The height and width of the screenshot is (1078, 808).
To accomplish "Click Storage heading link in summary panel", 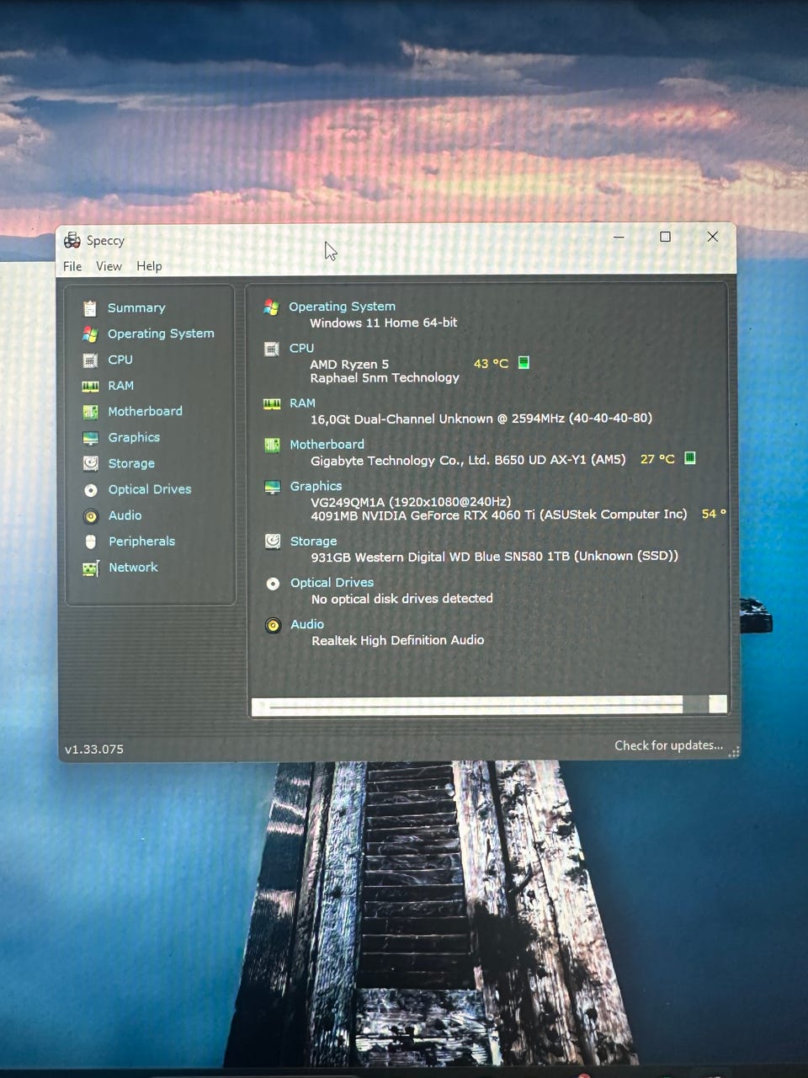I will click(313, 542).
